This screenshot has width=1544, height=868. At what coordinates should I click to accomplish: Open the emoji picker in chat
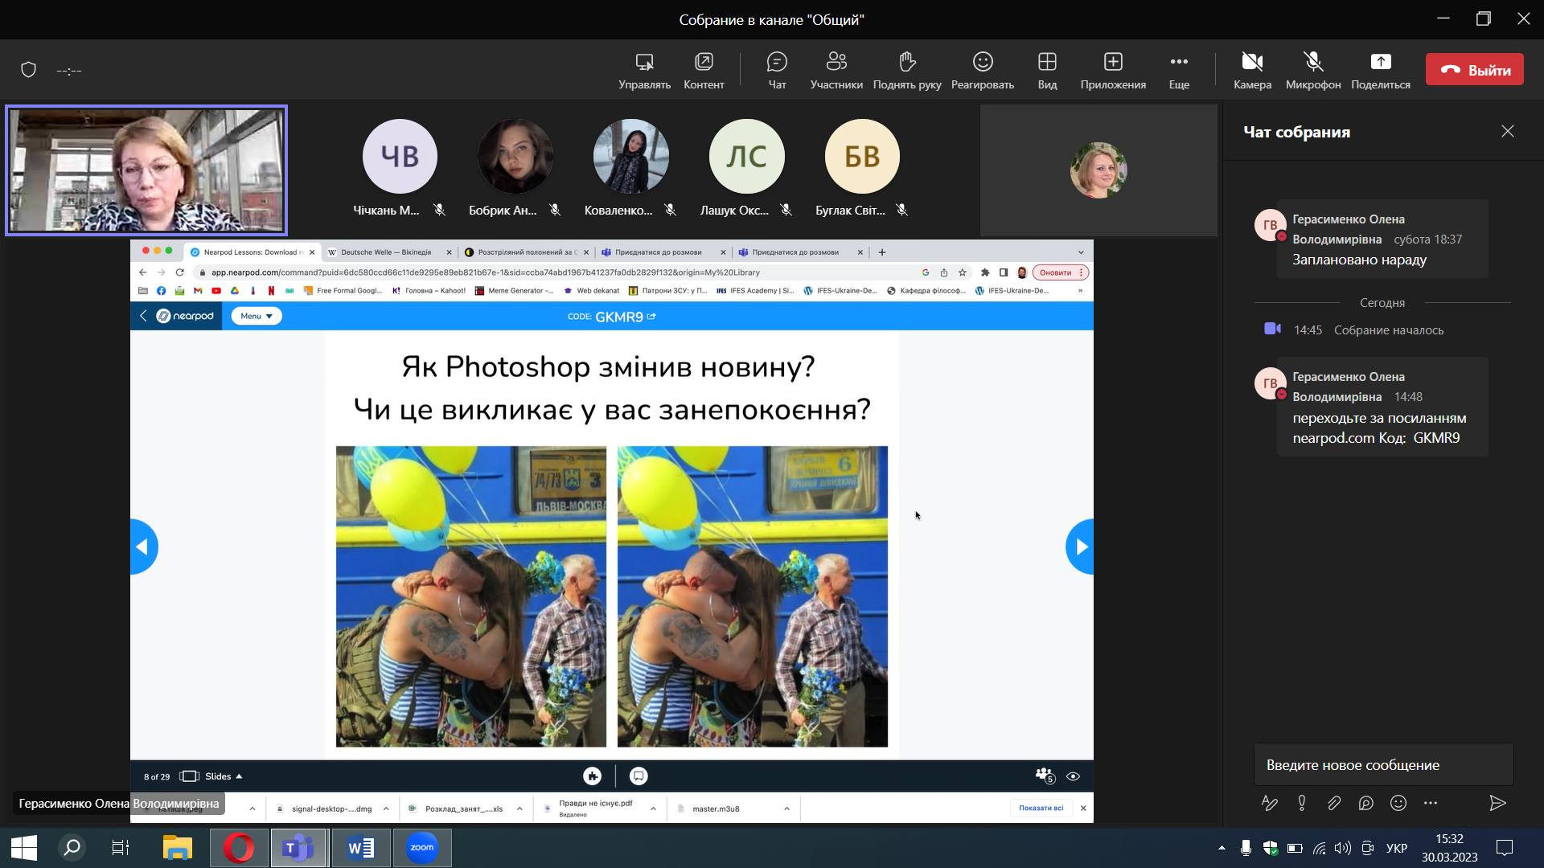(x=1398, y=803)
